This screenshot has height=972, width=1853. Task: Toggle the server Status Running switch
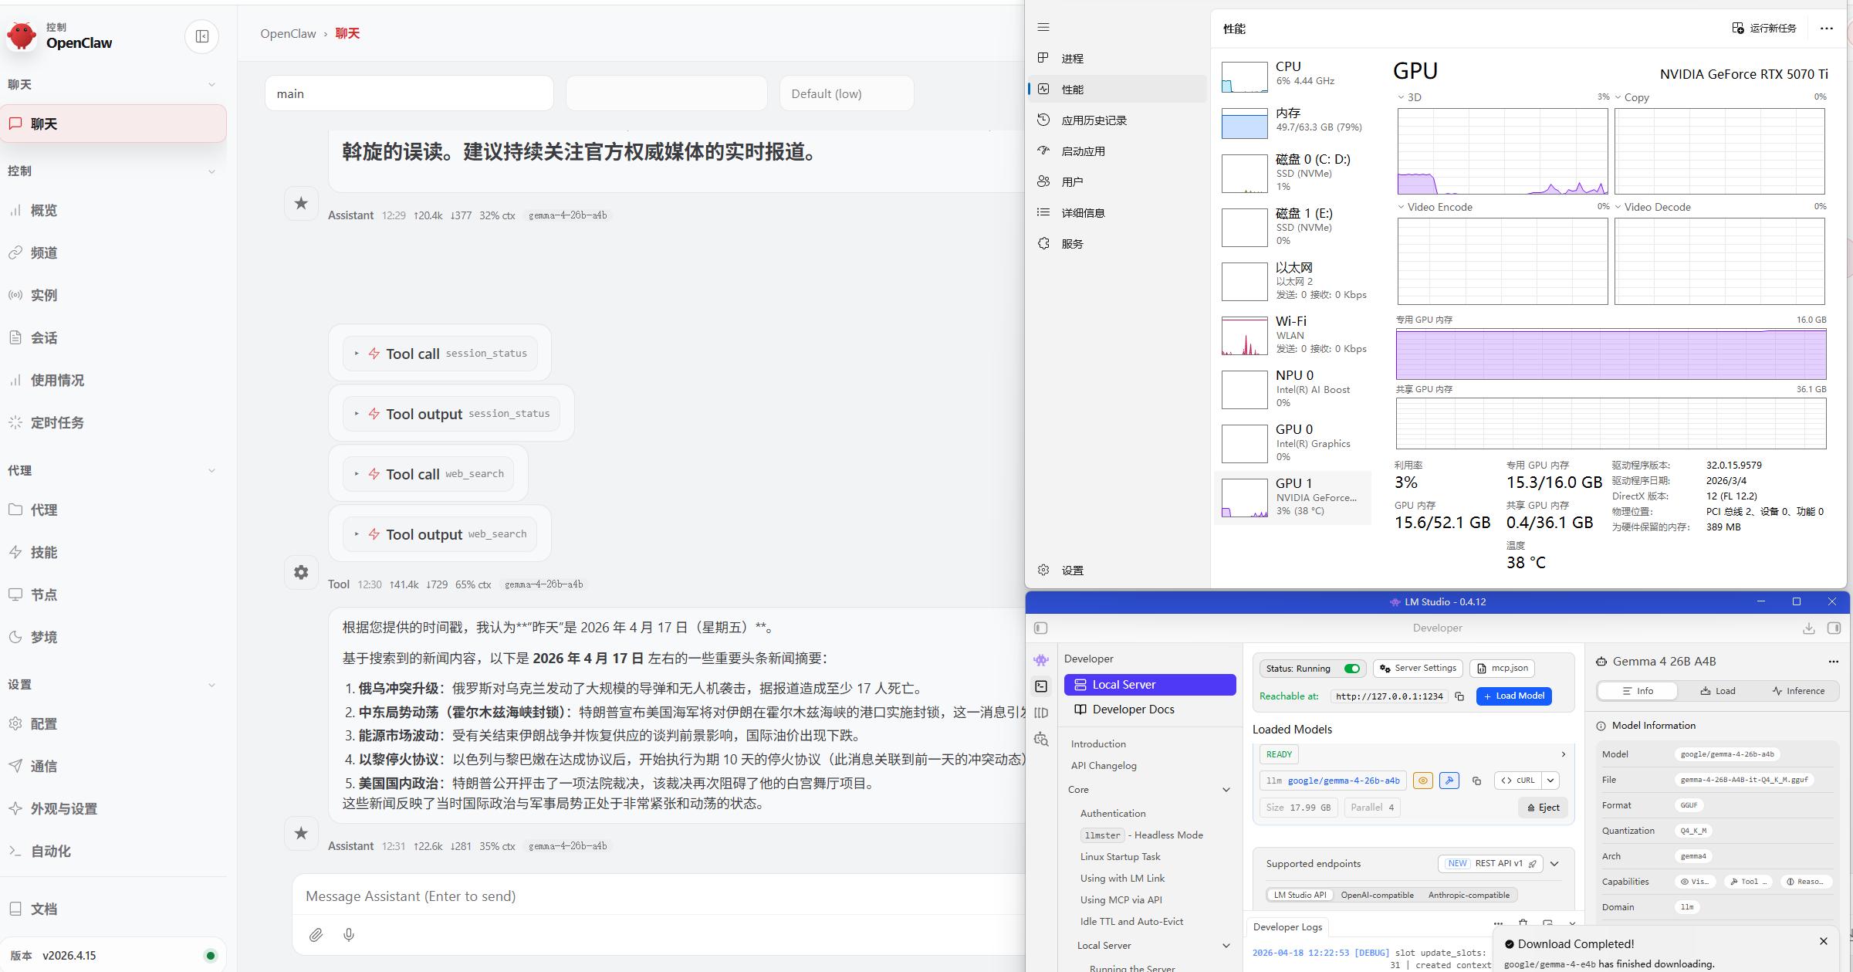click(x=1351, y=669)
